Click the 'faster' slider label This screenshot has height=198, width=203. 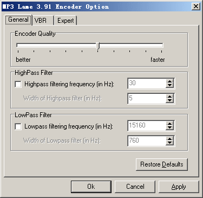coord(158,60)
